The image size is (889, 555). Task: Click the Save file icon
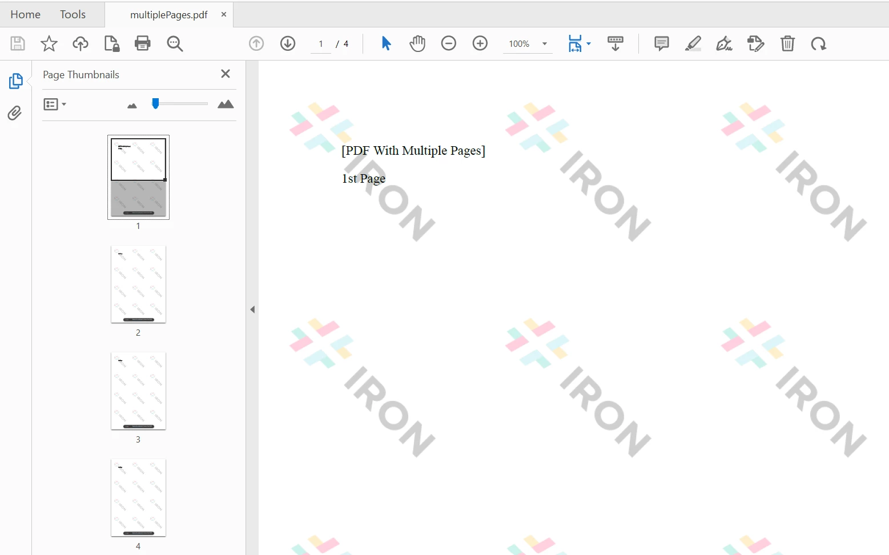(18, 43)
